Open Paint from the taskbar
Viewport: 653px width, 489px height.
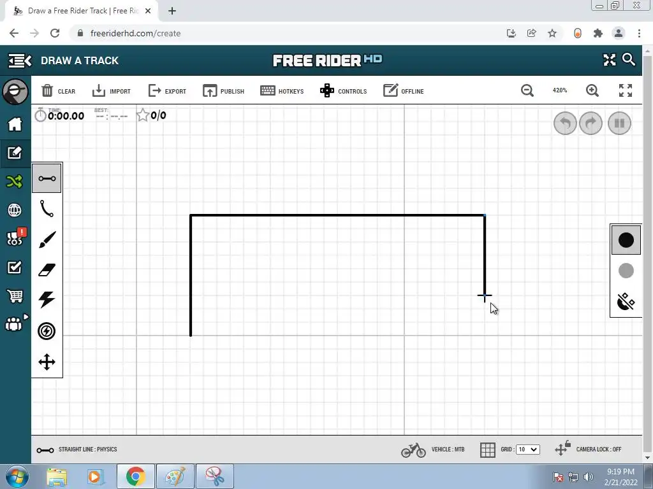175,476
